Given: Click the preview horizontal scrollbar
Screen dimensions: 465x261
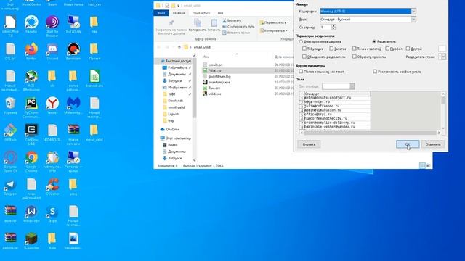Looking at the screenshot, I should [x=370, y=133].
